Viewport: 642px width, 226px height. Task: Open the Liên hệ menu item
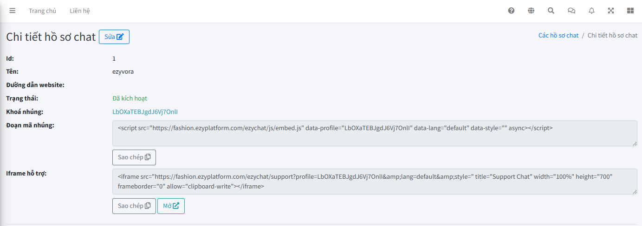click(80, 11)
